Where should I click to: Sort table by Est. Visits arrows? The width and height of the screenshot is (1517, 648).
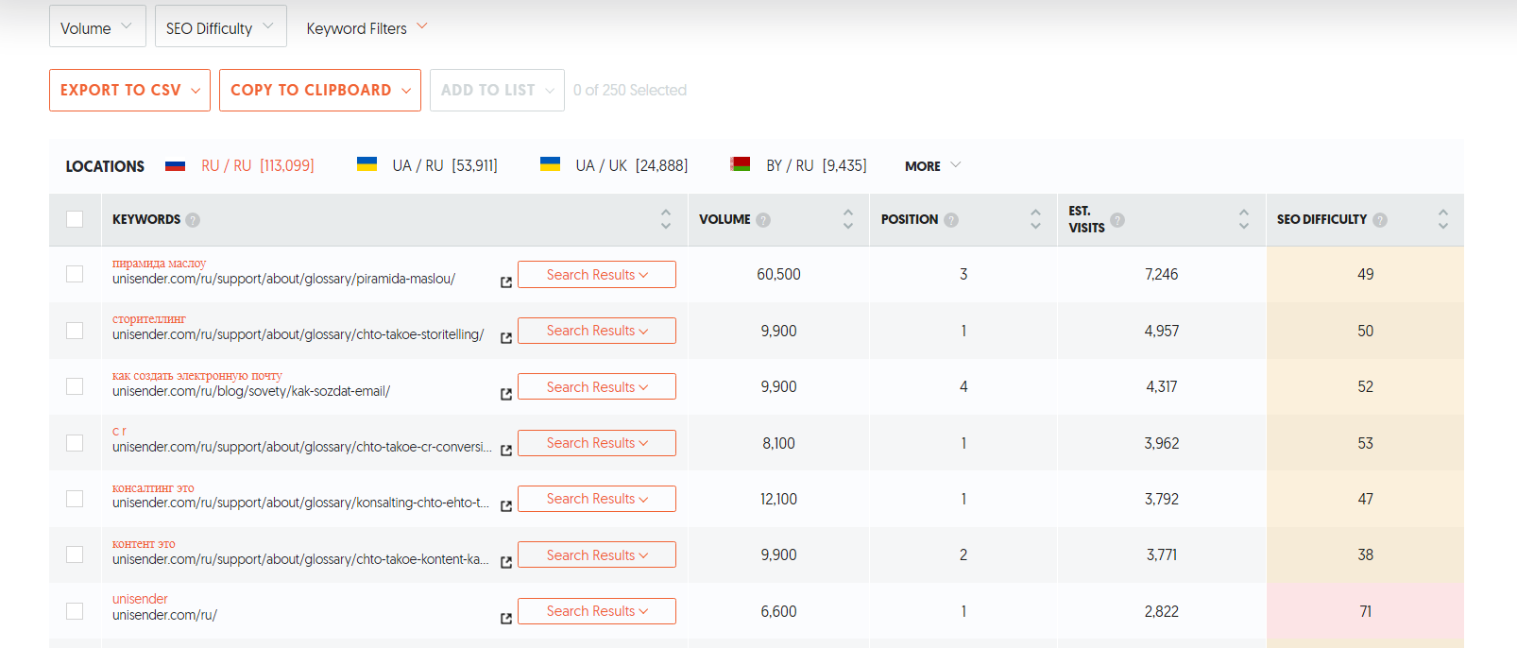[1244, 219]
